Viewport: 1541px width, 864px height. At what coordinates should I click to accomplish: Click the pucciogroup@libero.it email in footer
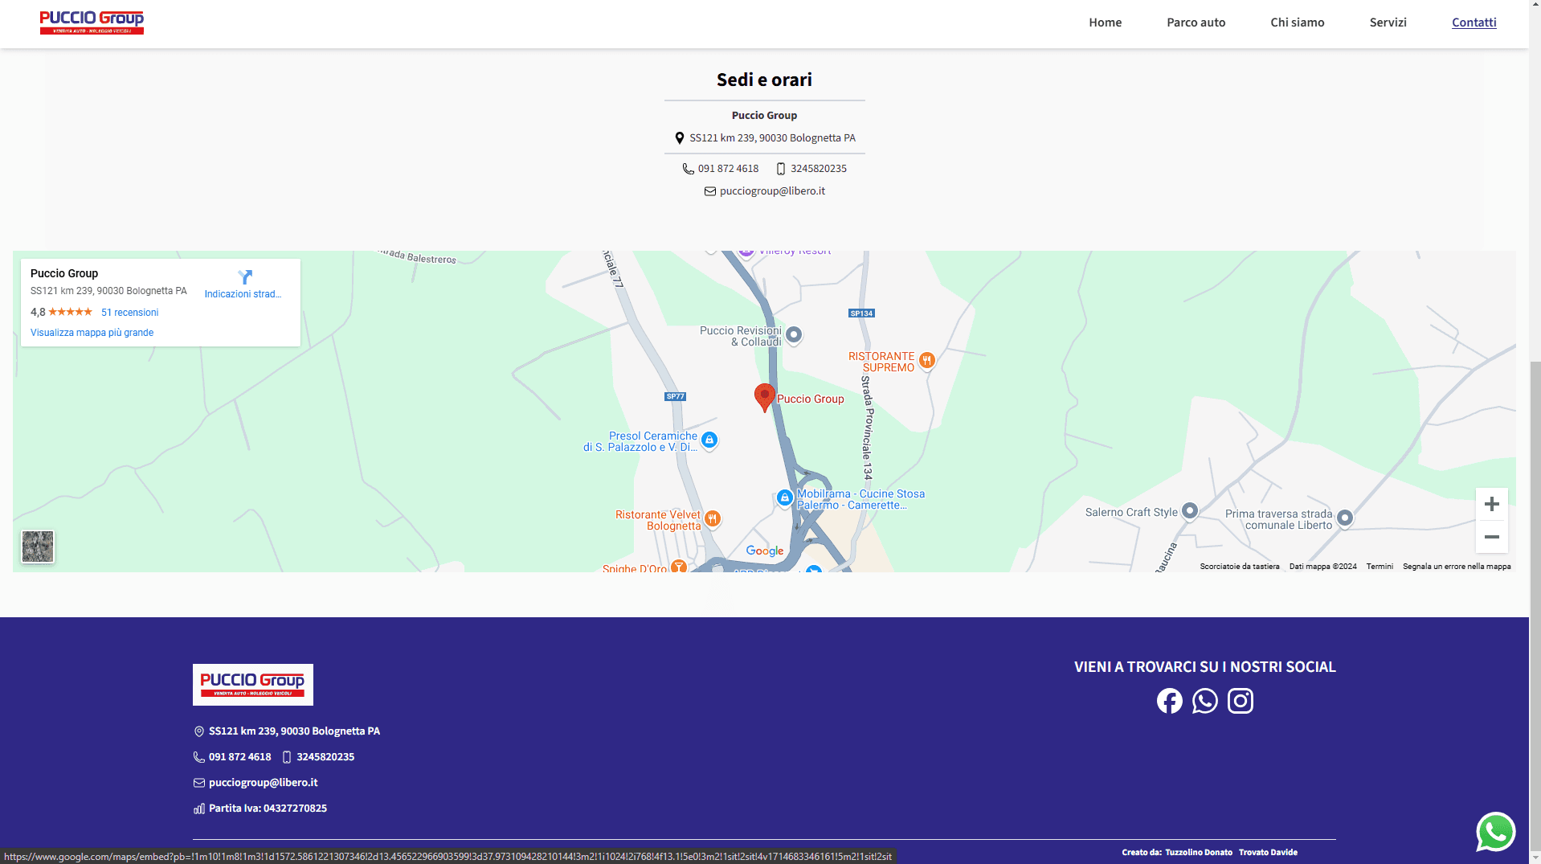[x=263, y=783]
